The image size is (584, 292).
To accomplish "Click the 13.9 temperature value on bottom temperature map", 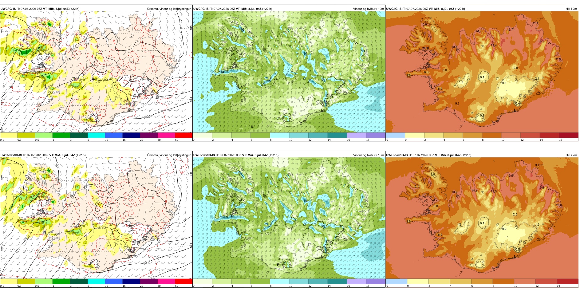I will (541, 187).
